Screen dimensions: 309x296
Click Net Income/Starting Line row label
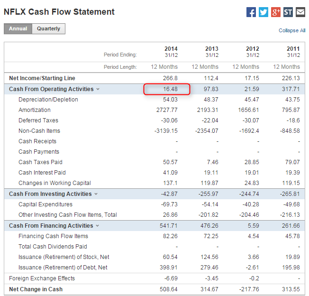(x=42, y=78)
